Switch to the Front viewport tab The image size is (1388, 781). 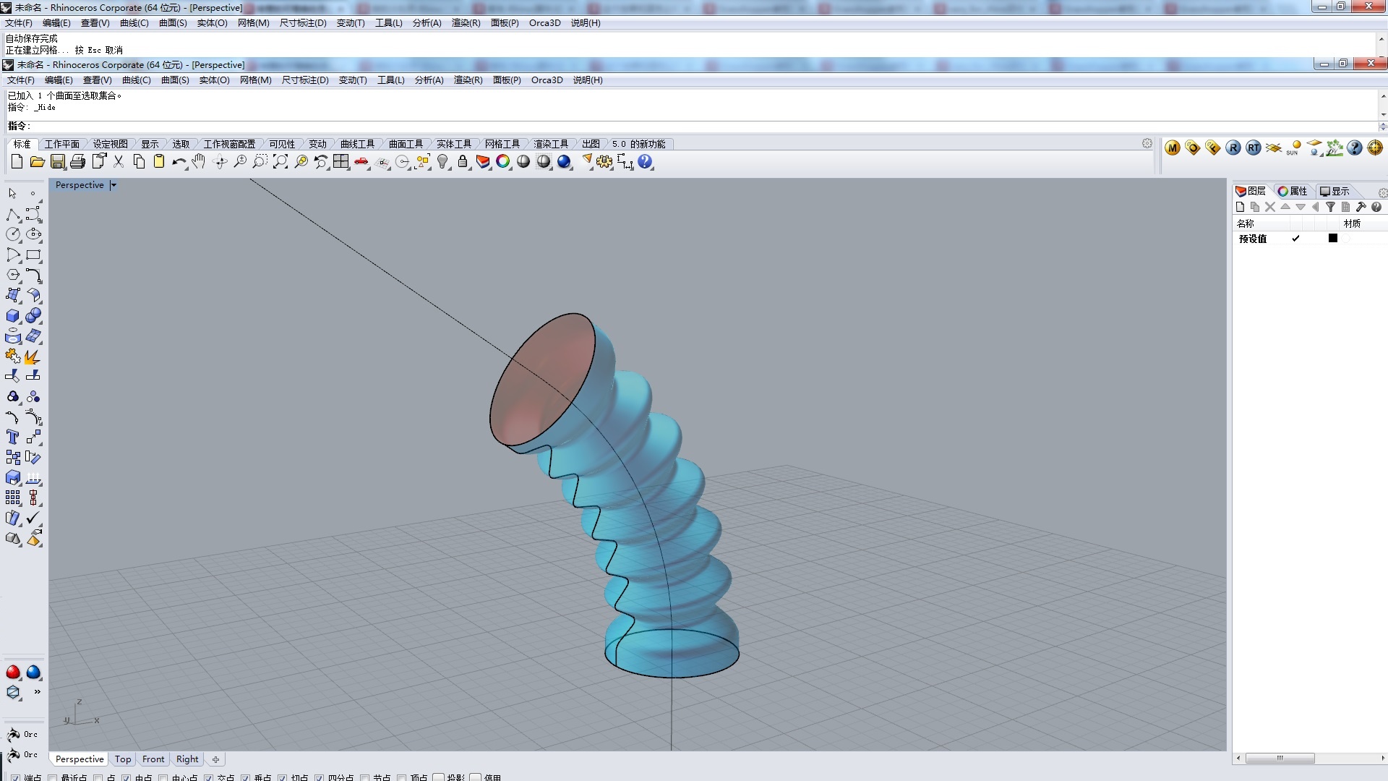[153, 759]
